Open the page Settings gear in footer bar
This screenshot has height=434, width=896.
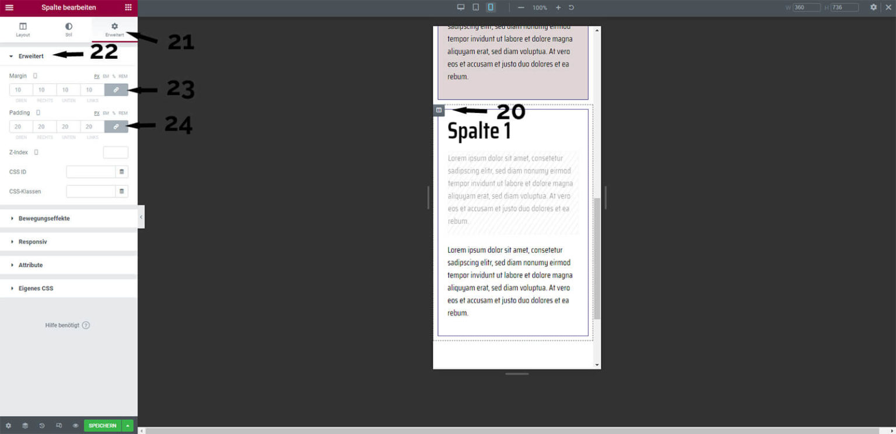tap(8, 425)
